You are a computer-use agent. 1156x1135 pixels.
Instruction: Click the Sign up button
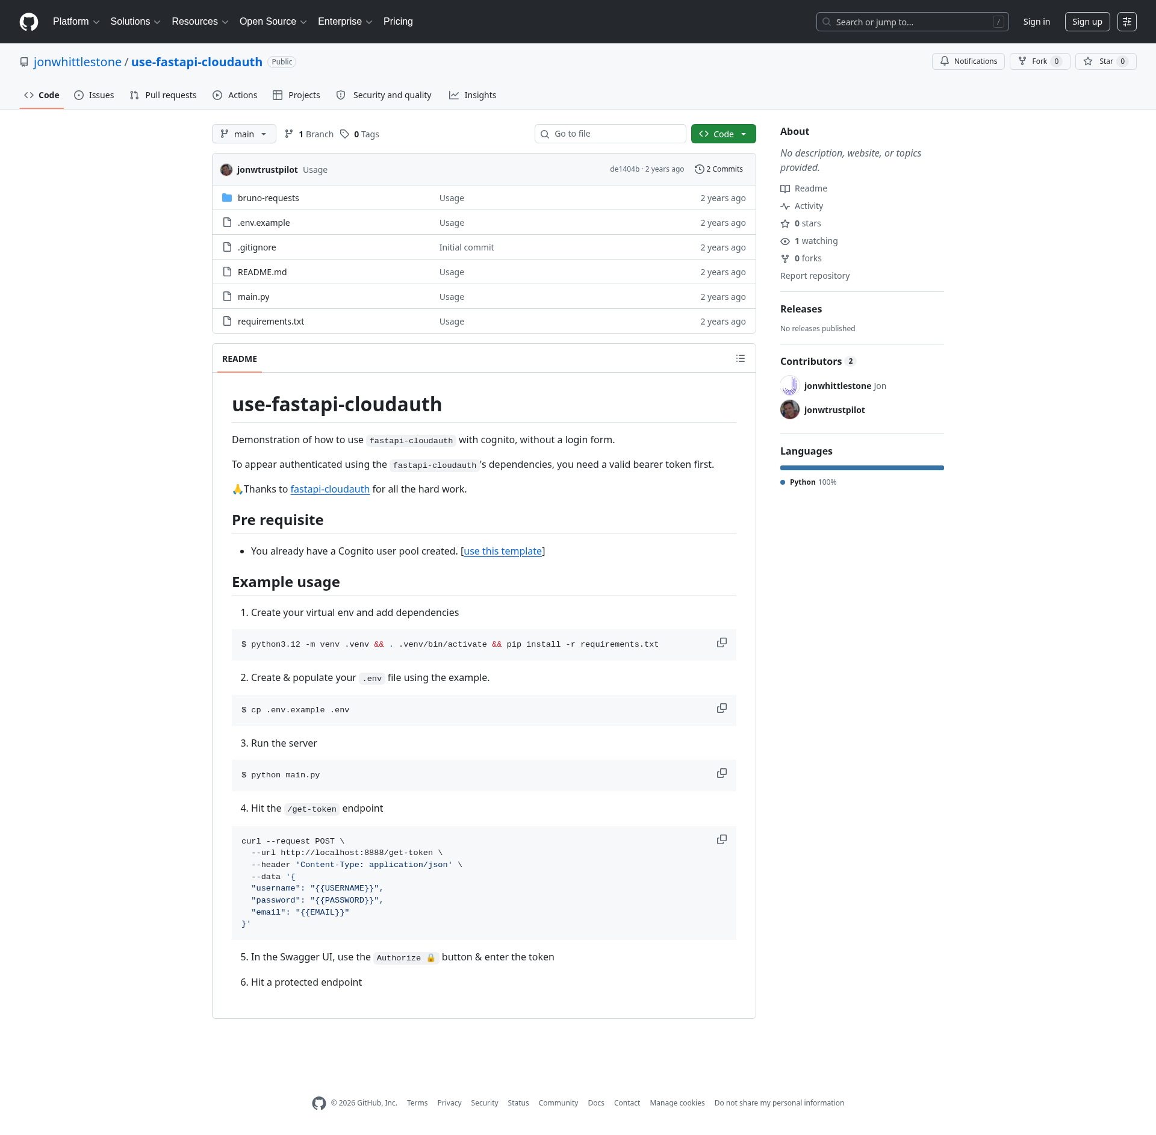1087,22
